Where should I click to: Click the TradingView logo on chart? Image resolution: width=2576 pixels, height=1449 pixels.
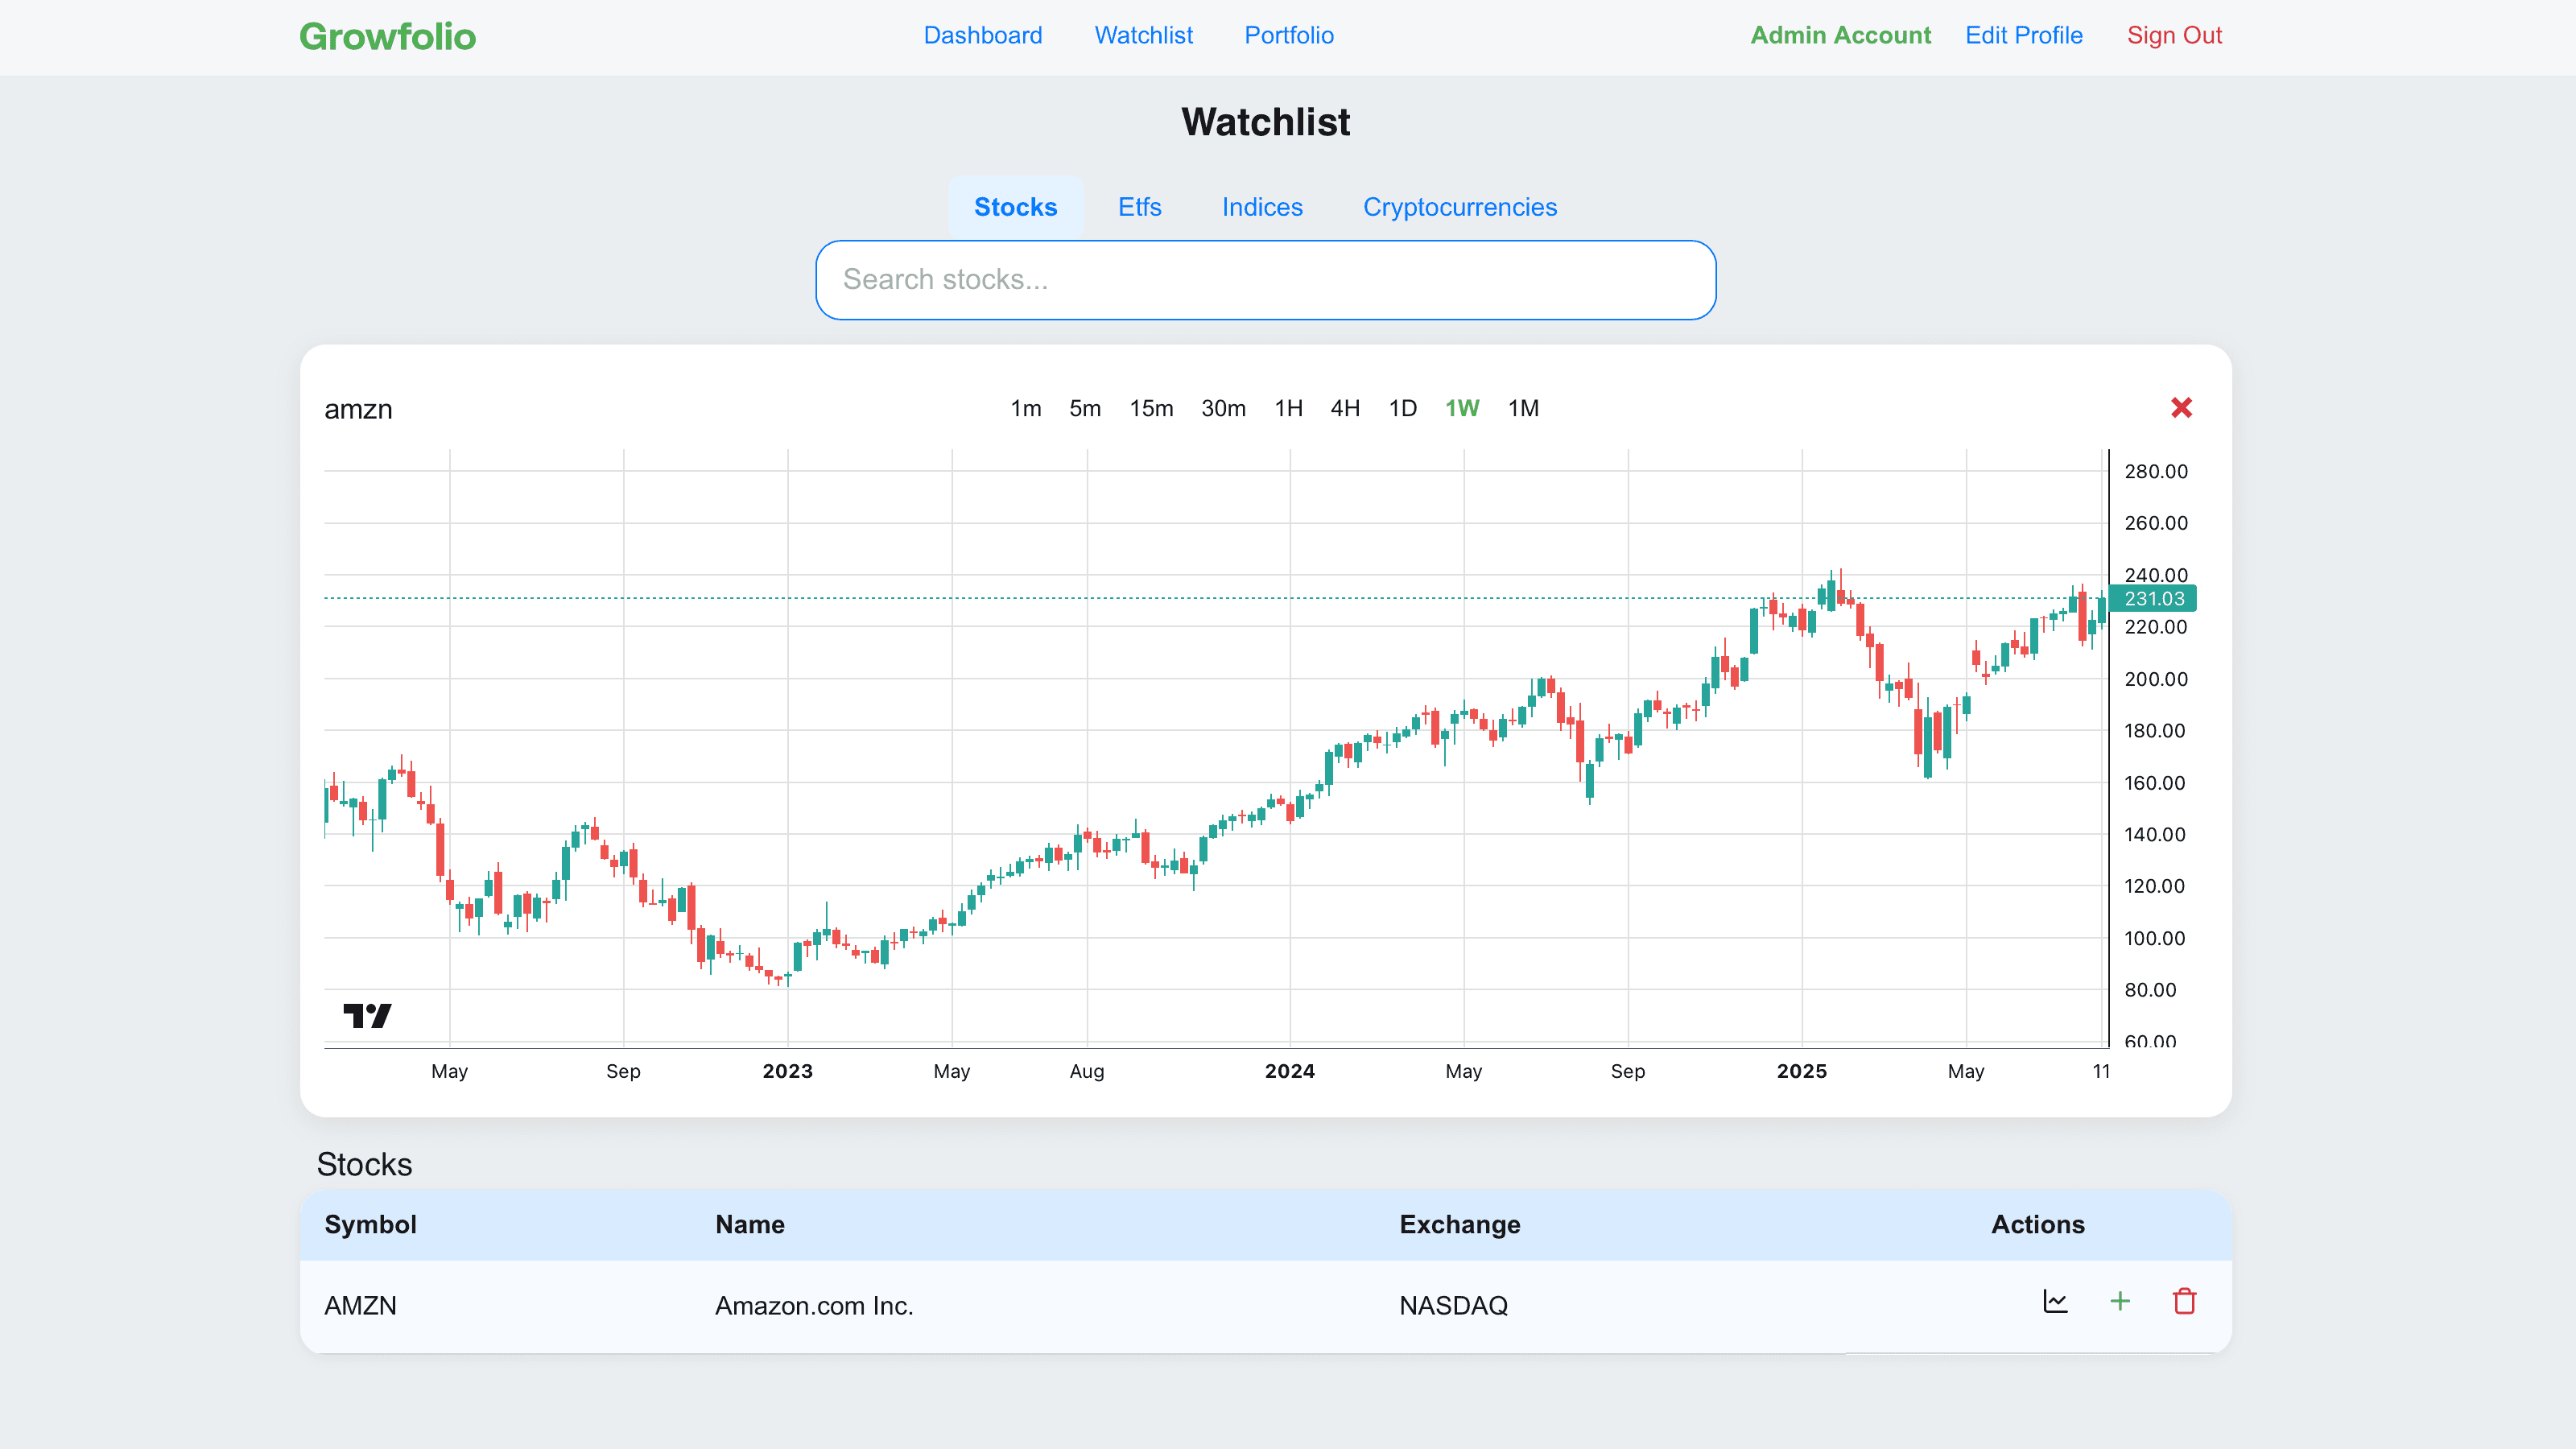tap(367, 1016)
